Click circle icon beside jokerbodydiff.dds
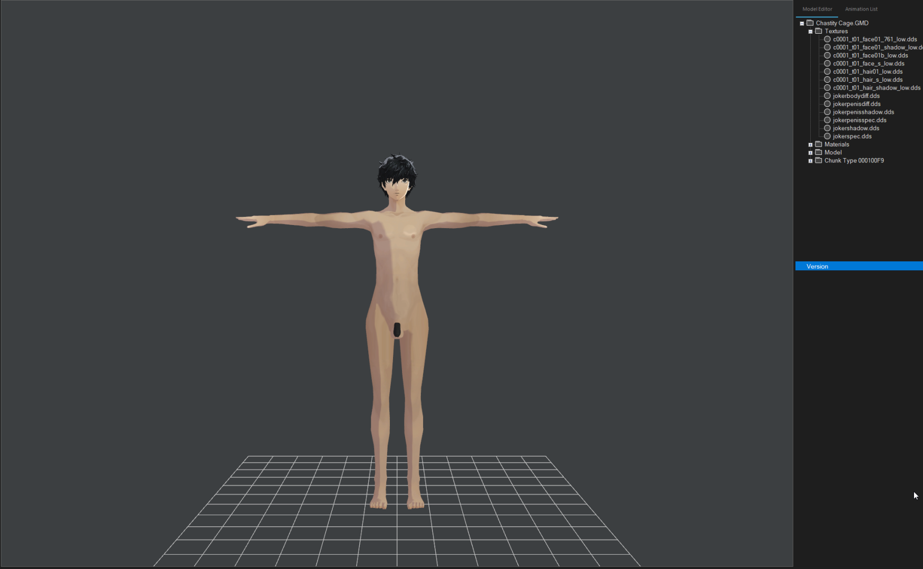This screenshot has height=569, width=923. tap(827, 96)
